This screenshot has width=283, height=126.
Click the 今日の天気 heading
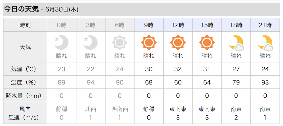pyautogui.click(x=21, y=9)
